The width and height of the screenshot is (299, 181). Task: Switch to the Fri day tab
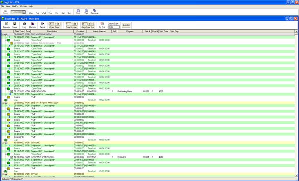pyautogui.click(x=56, y=13)
